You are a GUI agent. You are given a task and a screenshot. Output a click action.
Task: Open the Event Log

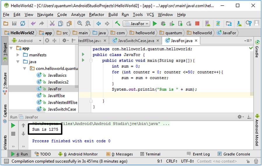(x=198, y=154)
